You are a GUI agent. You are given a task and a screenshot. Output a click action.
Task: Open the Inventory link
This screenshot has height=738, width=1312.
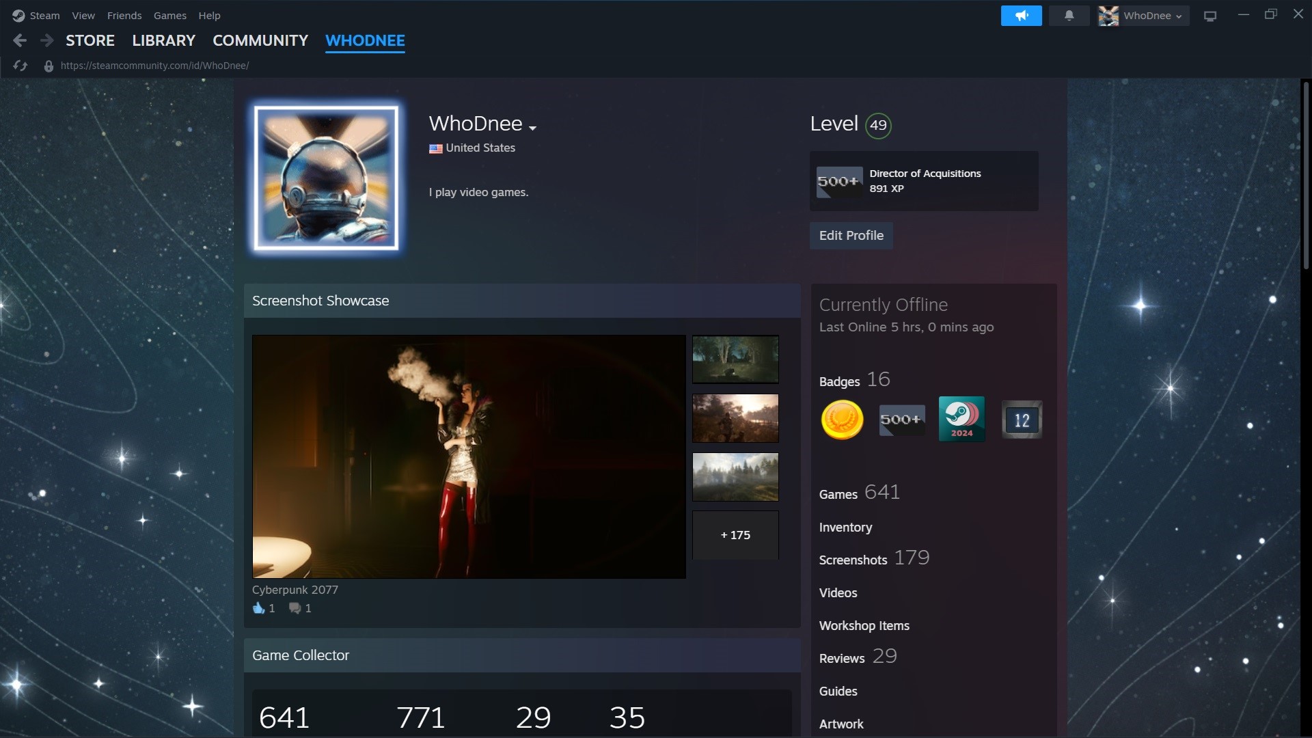coord(845,528)
